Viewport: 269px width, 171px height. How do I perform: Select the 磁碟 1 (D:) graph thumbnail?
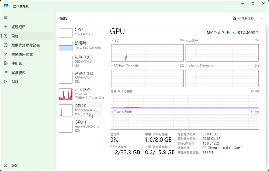65,78
